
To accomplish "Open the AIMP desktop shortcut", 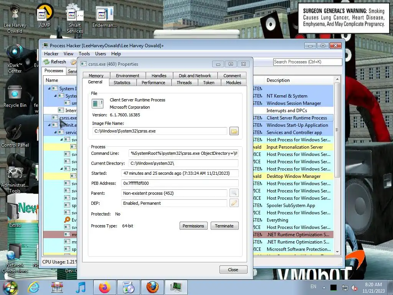I will pos(45,16).
